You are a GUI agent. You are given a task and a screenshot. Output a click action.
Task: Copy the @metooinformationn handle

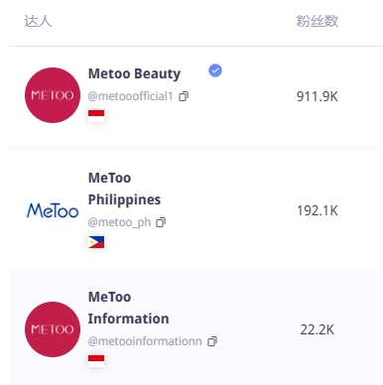pyautogui.click(x=212, y=341)
